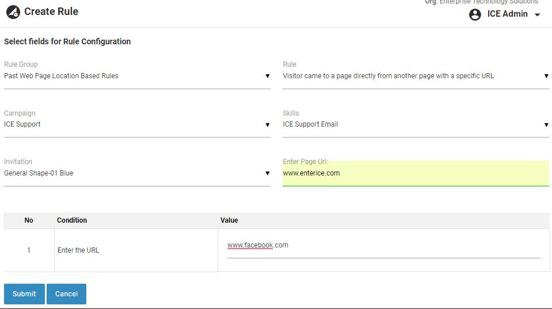The image size is (552, 309).
Task: Click the Select fields for Rule Configuration heading
Action: pyautogui.click(x=67, y=41)
